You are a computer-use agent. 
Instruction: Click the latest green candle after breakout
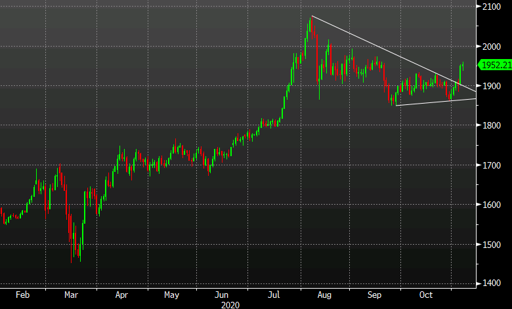(462, 66)
